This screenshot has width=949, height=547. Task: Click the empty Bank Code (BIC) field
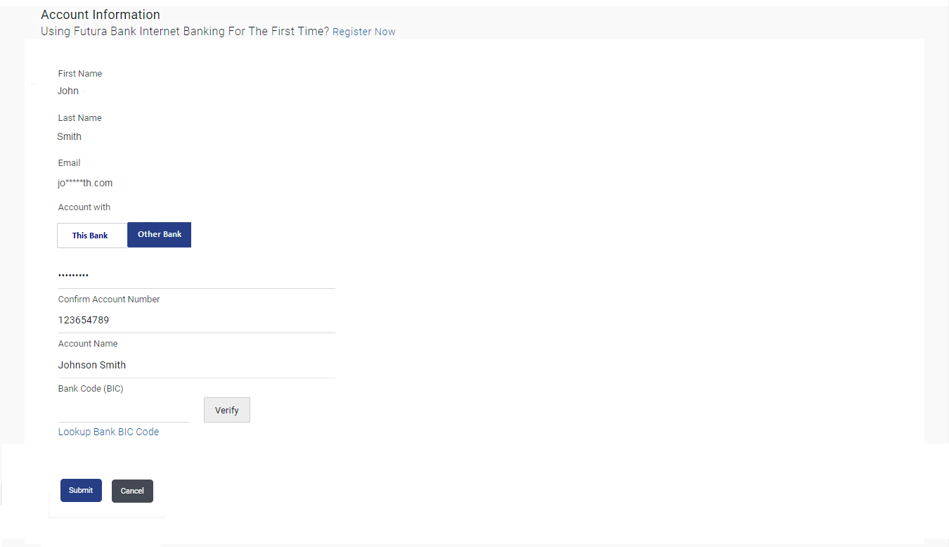point(124,411)
